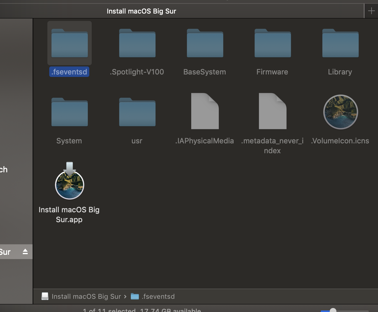Select the usr folder icon
This screenshot has height=312, width=378.
tap(137, 112)
